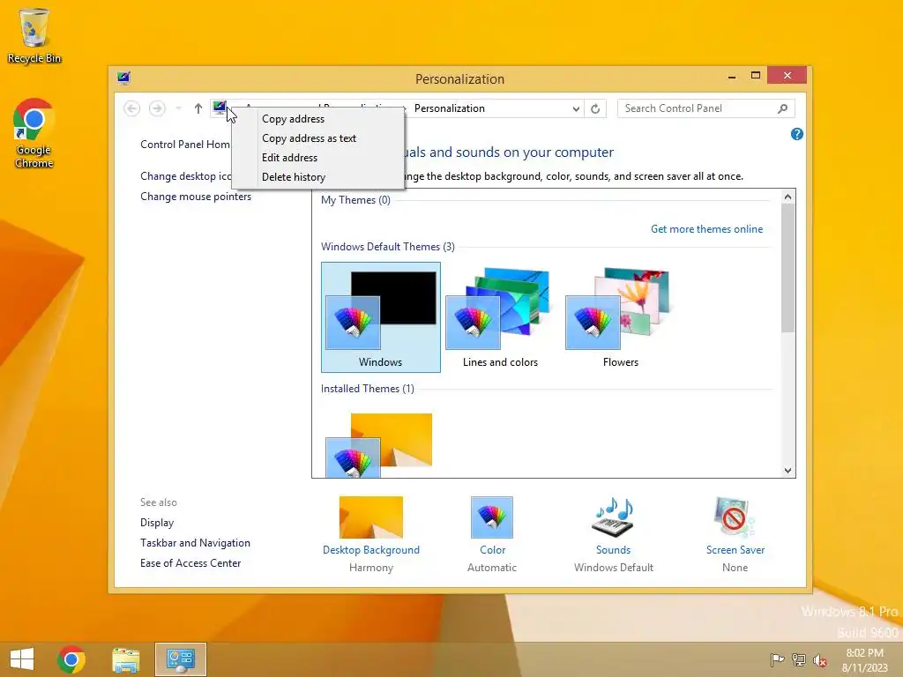Open File Explorer from the taskbar

click(x=126, y=659)
